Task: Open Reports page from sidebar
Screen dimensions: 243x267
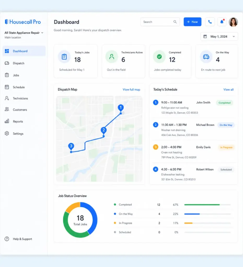Action: click(x=18, y=122)
